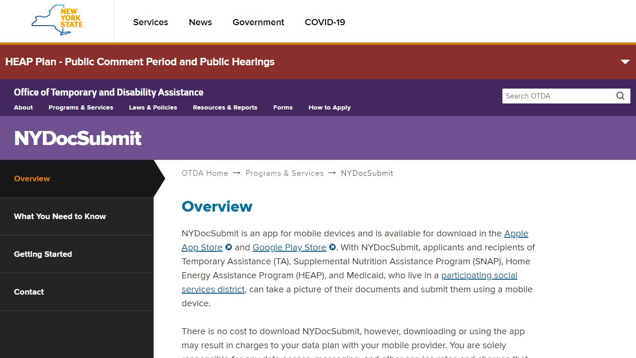Expand the HEAP Plan banner arrow
This screenshot has width=636, height=358.
[625, 62]
